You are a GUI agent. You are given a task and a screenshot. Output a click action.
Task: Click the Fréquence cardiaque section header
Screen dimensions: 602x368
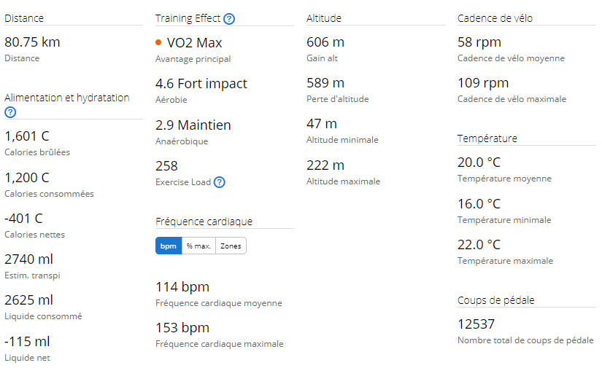tap(204, 222)
